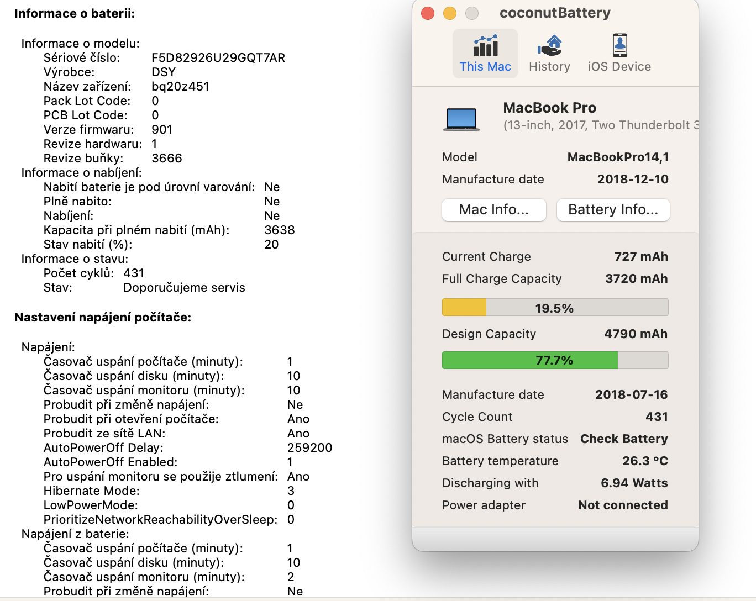Viewport: 756px width, 601px height.
Task: Click the Informace o nabíjení section label
Action: click(81, 172)
